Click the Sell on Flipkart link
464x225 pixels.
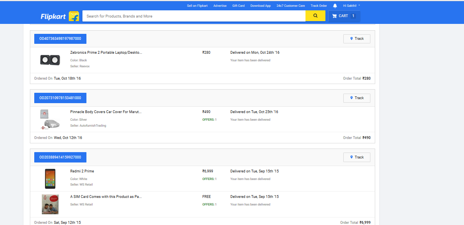click(197, 6)
